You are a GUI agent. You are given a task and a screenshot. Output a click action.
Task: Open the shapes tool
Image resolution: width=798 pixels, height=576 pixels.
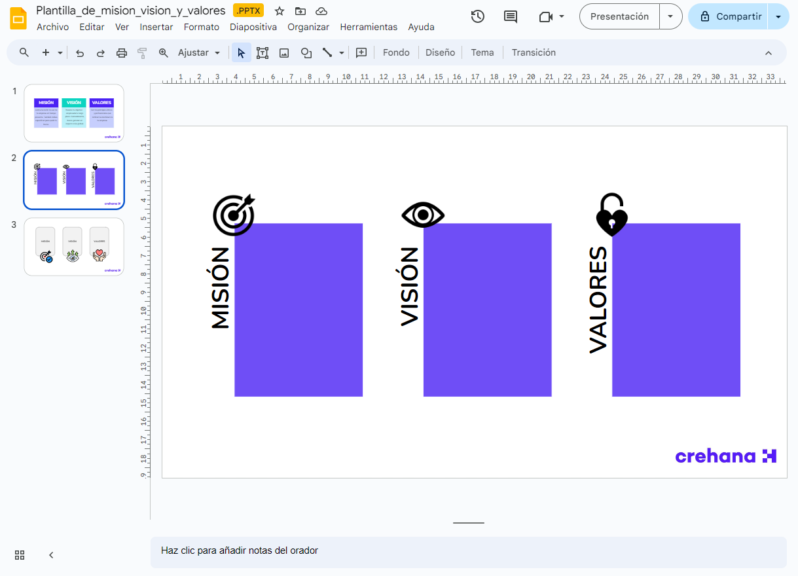(306, 53)
